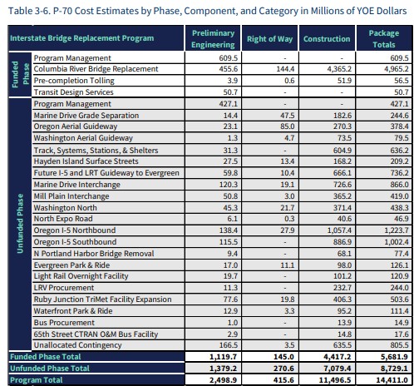Click the 'Right of Way' column header
The width and height of the screenshot is (414, 386).
(x=269, y=39)
